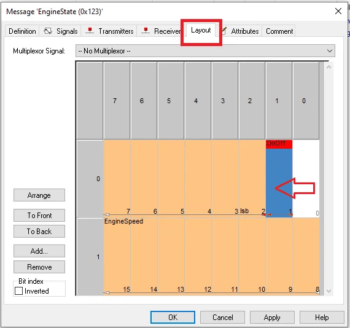
Task: Select the EngineSpeed signal label
Action: [x=123, y=221]
